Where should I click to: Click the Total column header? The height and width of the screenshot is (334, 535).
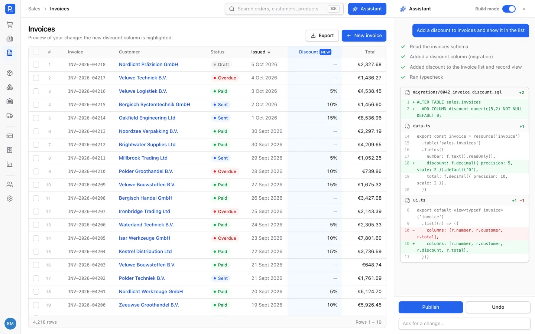370,52
